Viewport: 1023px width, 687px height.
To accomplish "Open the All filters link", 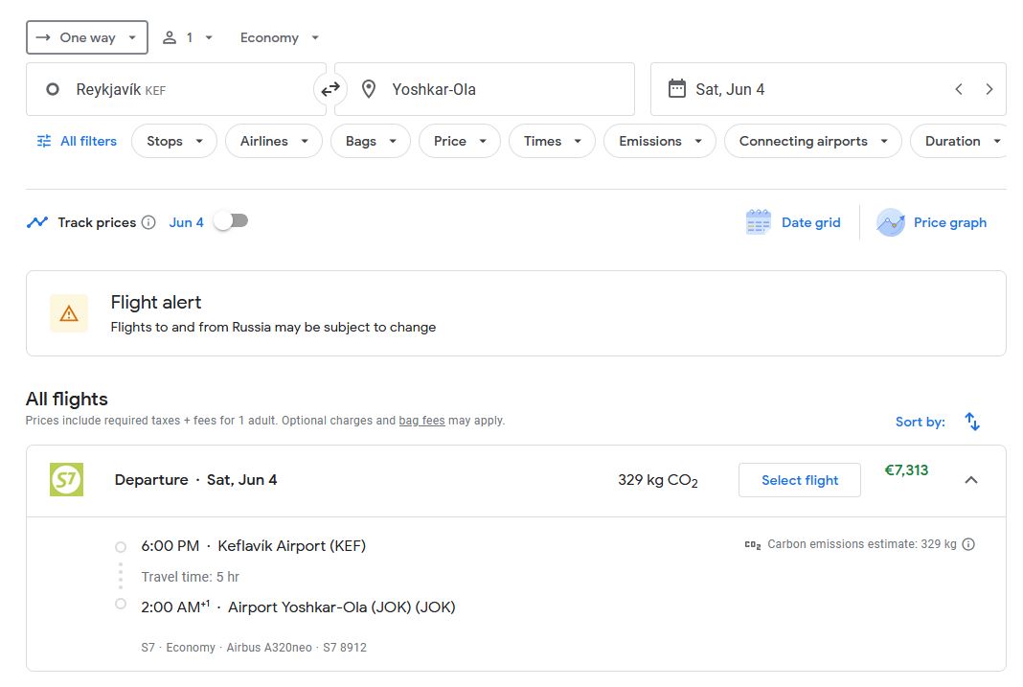I will [89, 141].
